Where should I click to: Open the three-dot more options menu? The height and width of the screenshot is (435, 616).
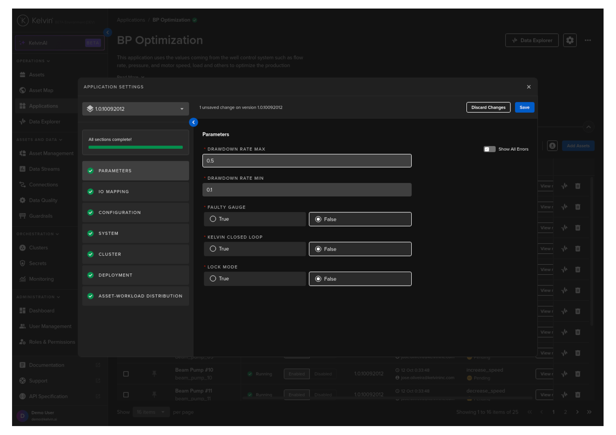pyautogui.click(x=588, y=40)
